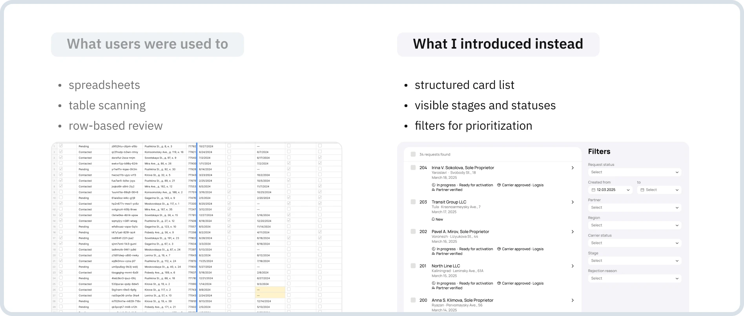Open Anna S. Klimova request via chevron
This screenshot has height=316, width=744.
(x=573, y=300)
